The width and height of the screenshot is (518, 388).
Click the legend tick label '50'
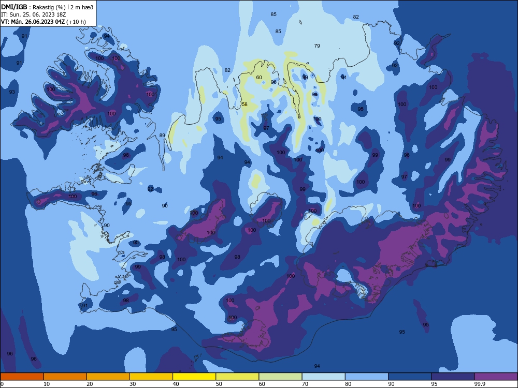coord(219,384)
